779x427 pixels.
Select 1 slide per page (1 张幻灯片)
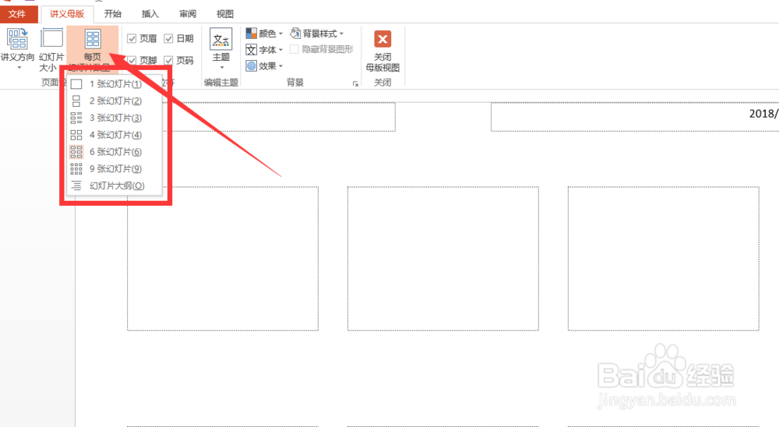(x=115, y=84)
